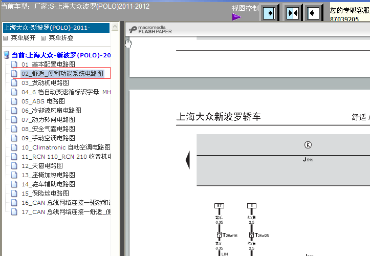The height and width of the screenshot is (256, 370).
Task: Open 12_天窗电路图 tree item
Action: coord(42,165)
